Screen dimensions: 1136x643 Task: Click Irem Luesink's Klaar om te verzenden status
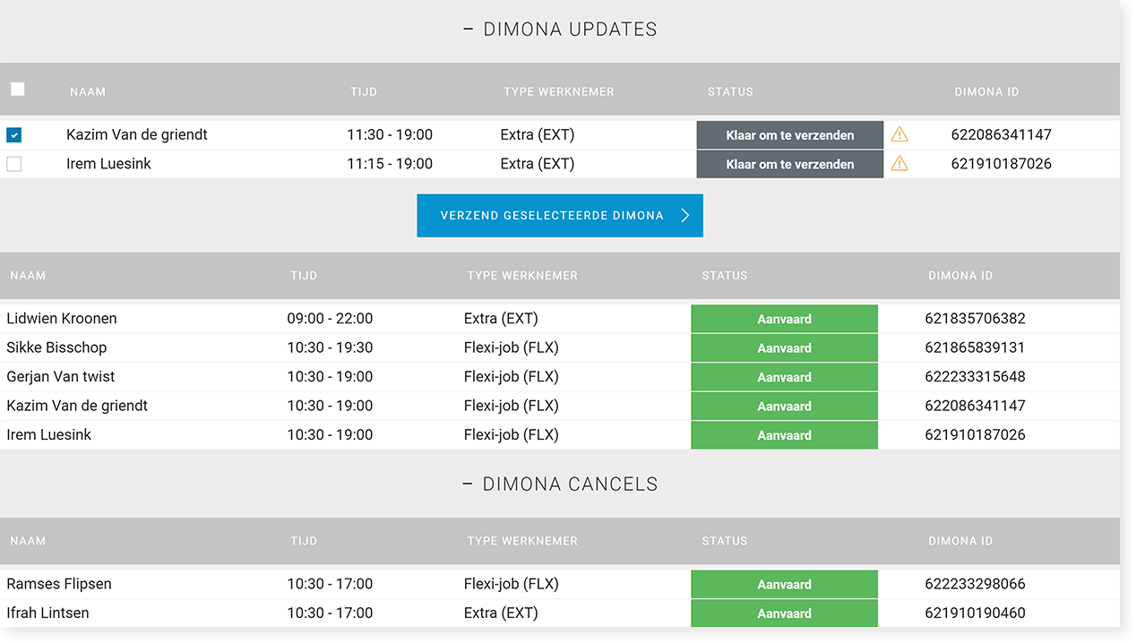(x=790, y=164)
